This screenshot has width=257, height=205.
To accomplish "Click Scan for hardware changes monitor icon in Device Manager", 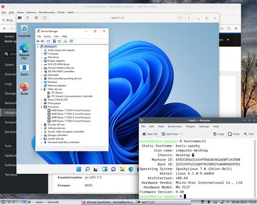I will pyautogui.click(x=72, y=41).
